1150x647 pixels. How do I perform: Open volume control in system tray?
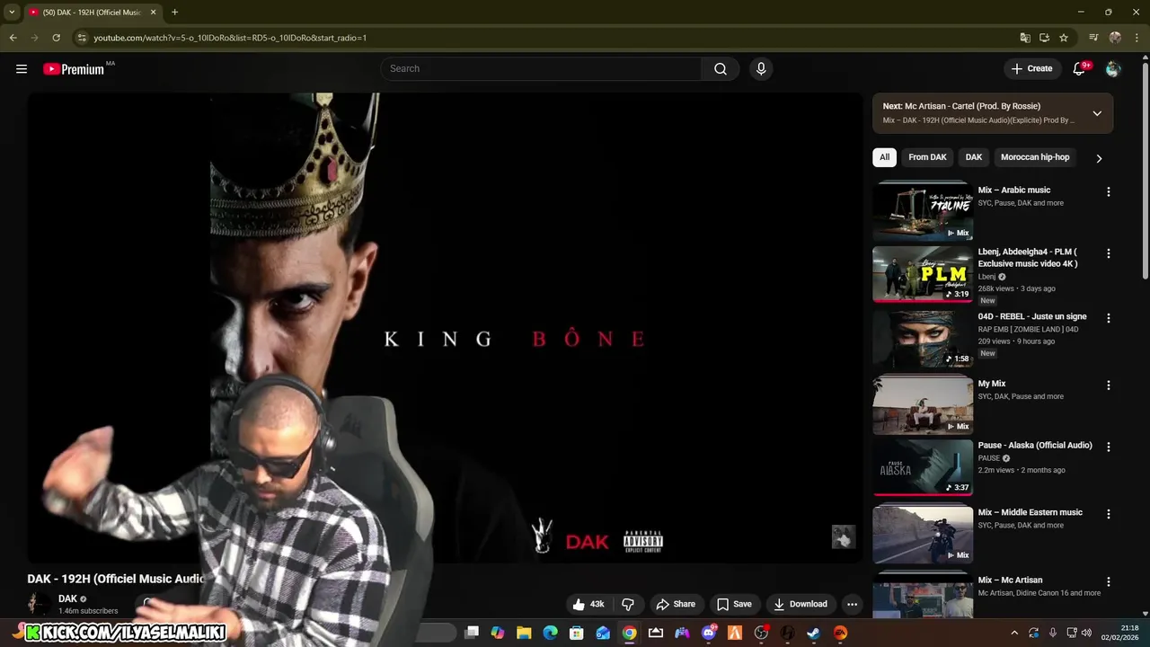click(1087, 633)
